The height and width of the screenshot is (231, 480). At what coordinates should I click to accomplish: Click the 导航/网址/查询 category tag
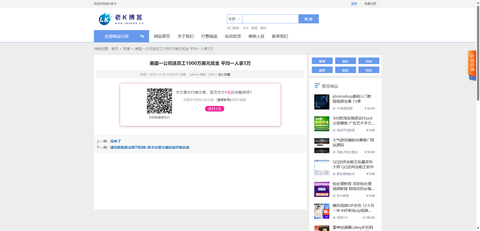(x=347, y=152)
